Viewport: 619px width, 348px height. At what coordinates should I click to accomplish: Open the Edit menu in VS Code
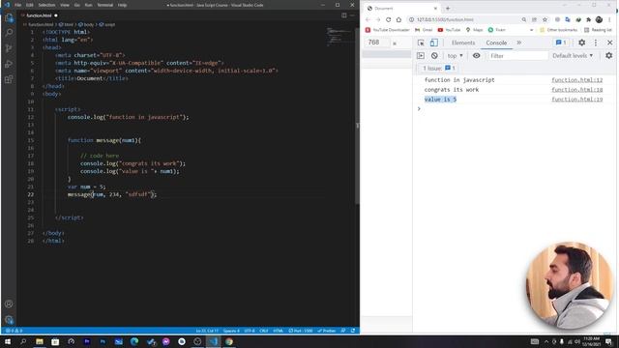click(x=30, y=5)
